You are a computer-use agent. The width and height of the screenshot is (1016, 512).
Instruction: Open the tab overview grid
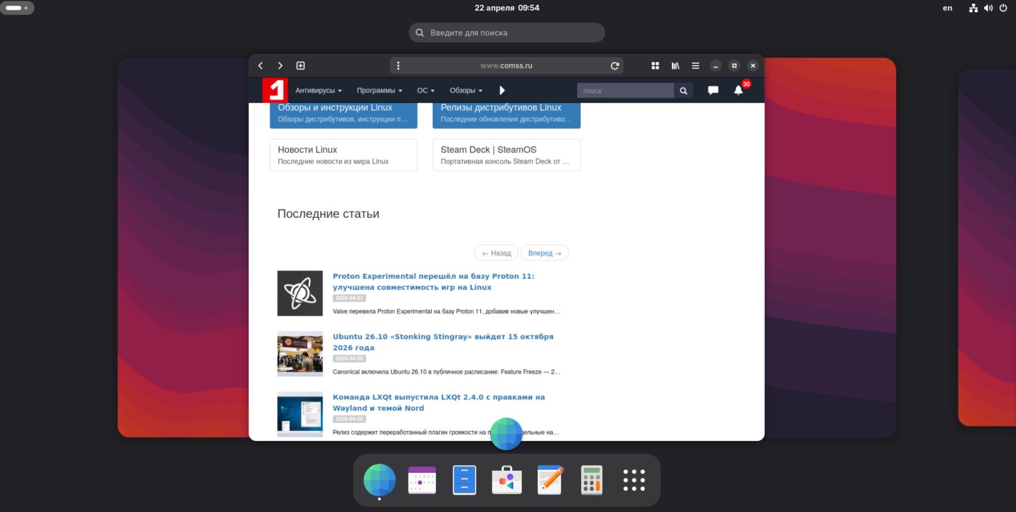pyautogui.click(x=655, y=66)
